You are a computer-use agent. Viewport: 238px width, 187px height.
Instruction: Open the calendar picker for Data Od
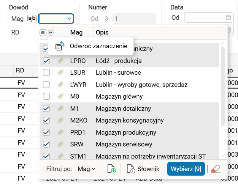click(x=228, y=17)
